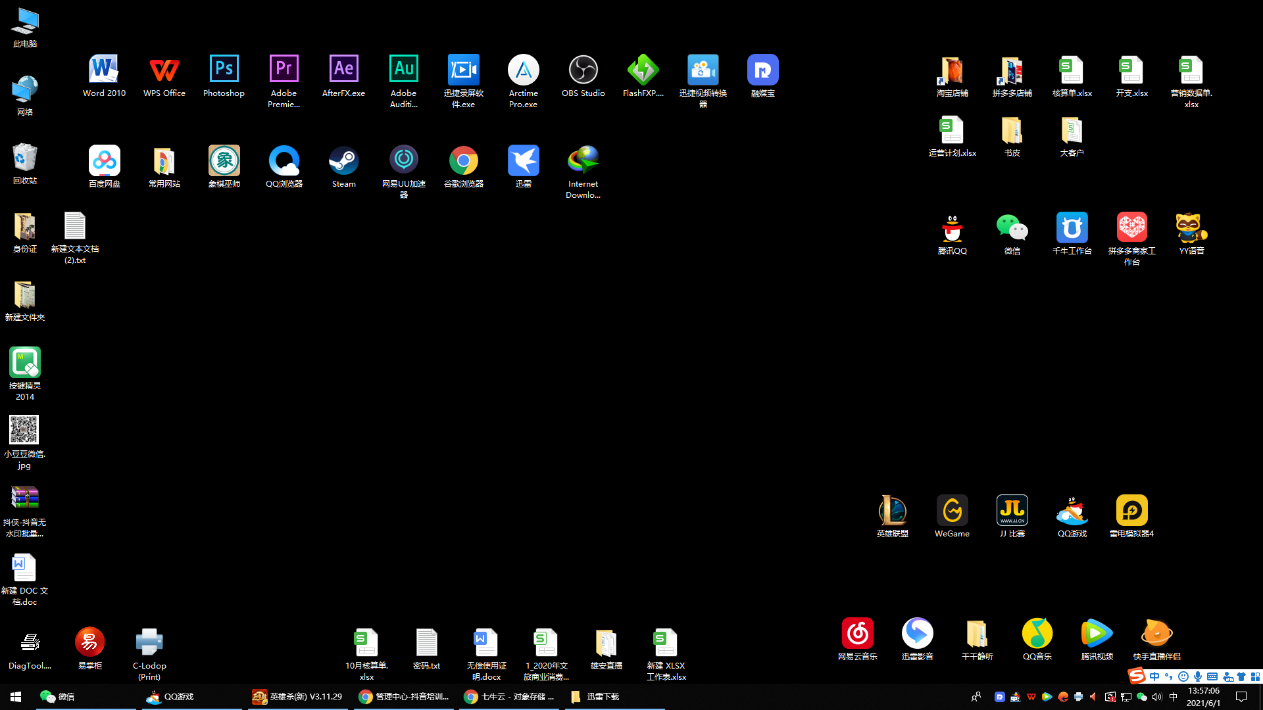Select 淘宝店铺 folder shortcut

pos(952,76)
